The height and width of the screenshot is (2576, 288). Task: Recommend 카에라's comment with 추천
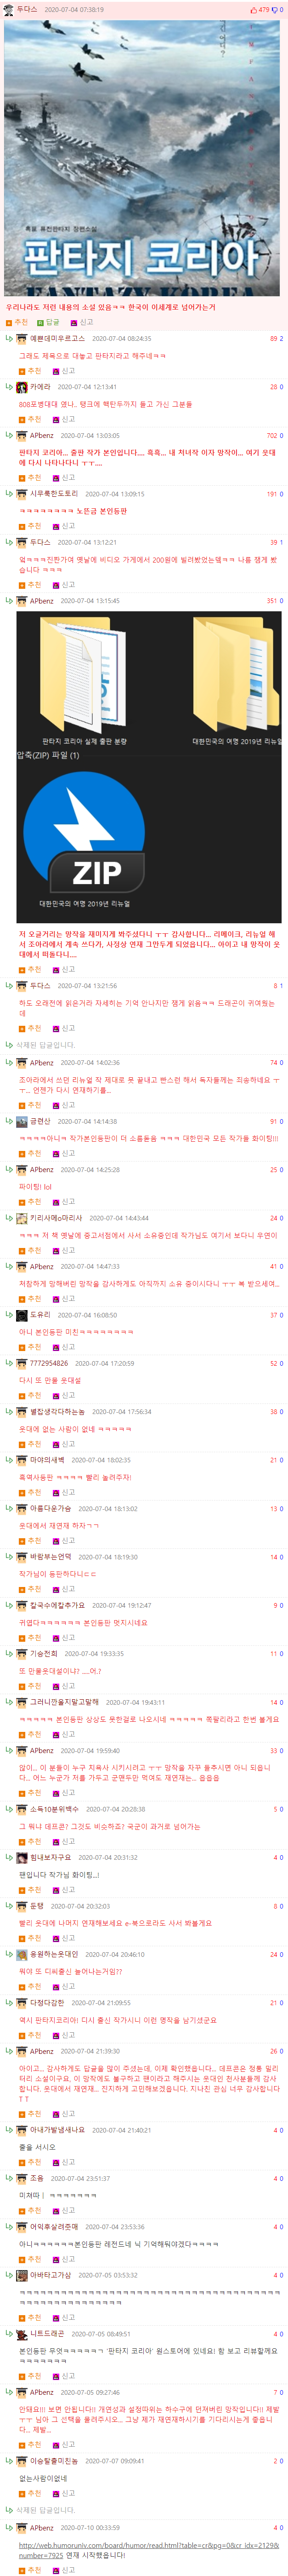(30, 419)
